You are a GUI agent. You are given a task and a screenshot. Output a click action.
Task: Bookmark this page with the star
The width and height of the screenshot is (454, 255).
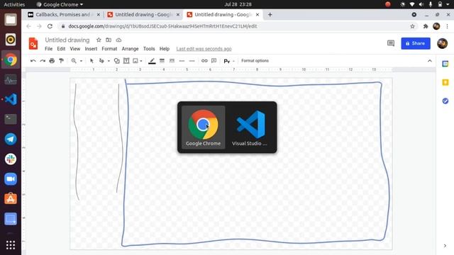click(412, 26)
